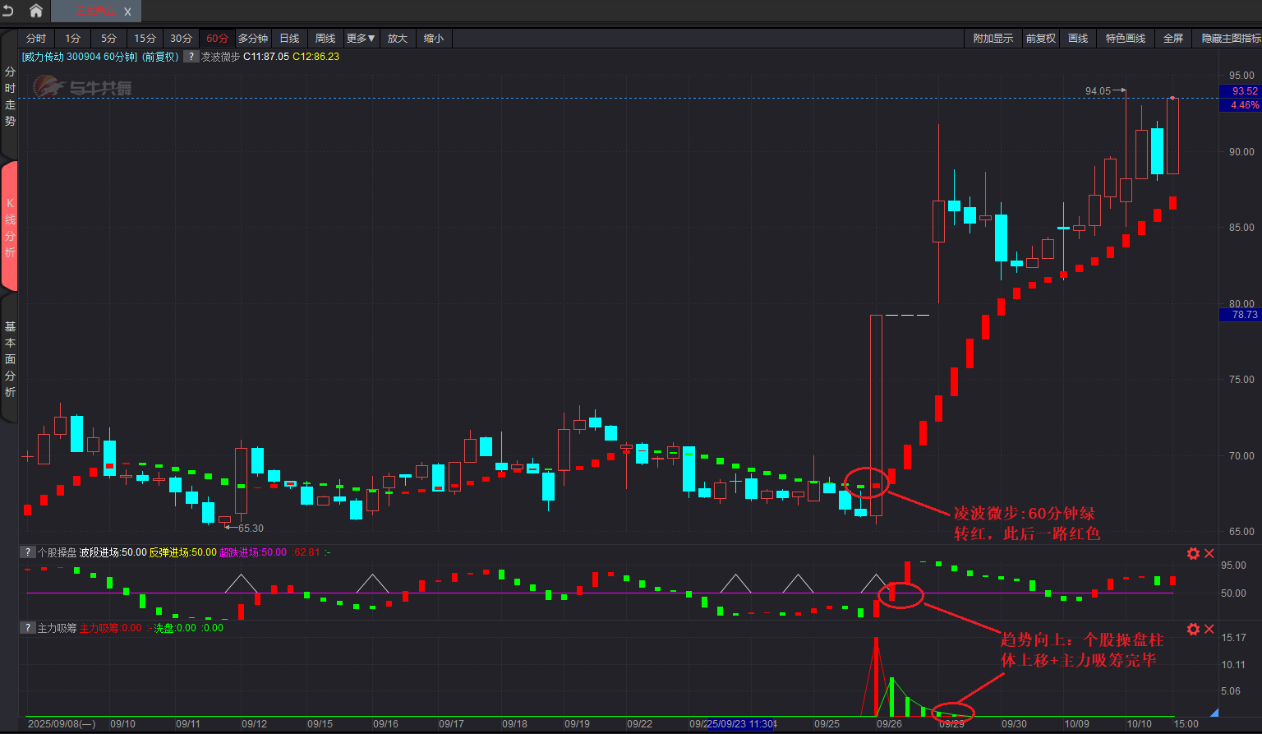Toggle 附加显示 overlay display

tap(993, 39)
